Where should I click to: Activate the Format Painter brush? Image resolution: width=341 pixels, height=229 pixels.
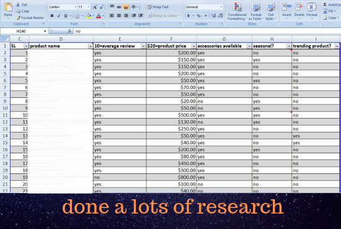coord(18,18)
